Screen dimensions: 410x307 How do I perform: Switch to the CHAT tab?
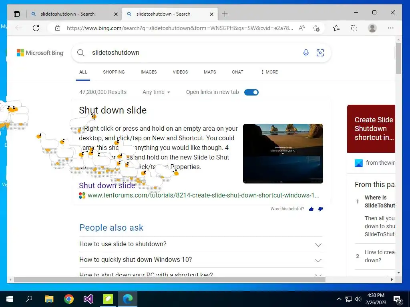(237, 72)
